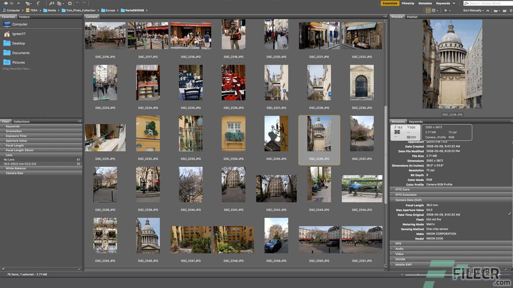Click the Go back navigation arrow
This screenshot has width=513, height=288.
click(6, 3)
